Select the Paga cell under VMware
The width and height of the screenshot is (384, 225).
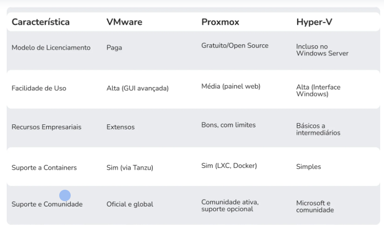(114, 49)
